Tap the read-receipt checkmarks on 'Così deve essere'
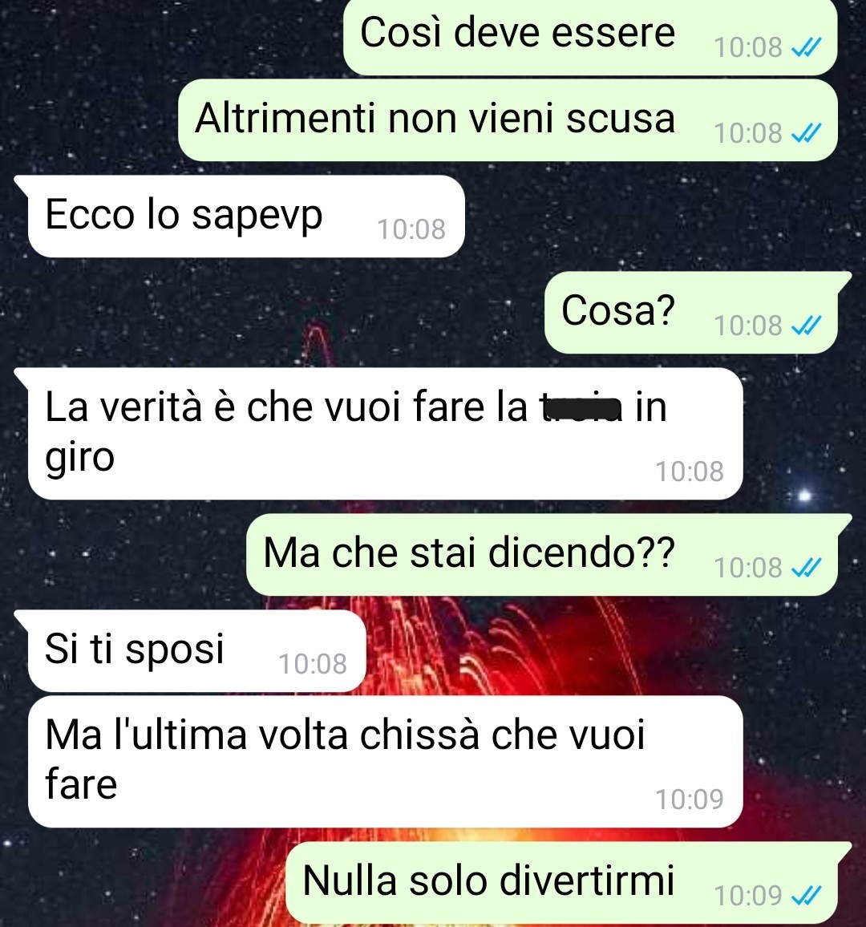Screen dimensions: 866x927 (x=806, y=47)
